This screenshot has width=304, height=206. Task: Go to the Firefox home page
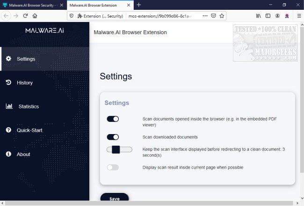35,16
